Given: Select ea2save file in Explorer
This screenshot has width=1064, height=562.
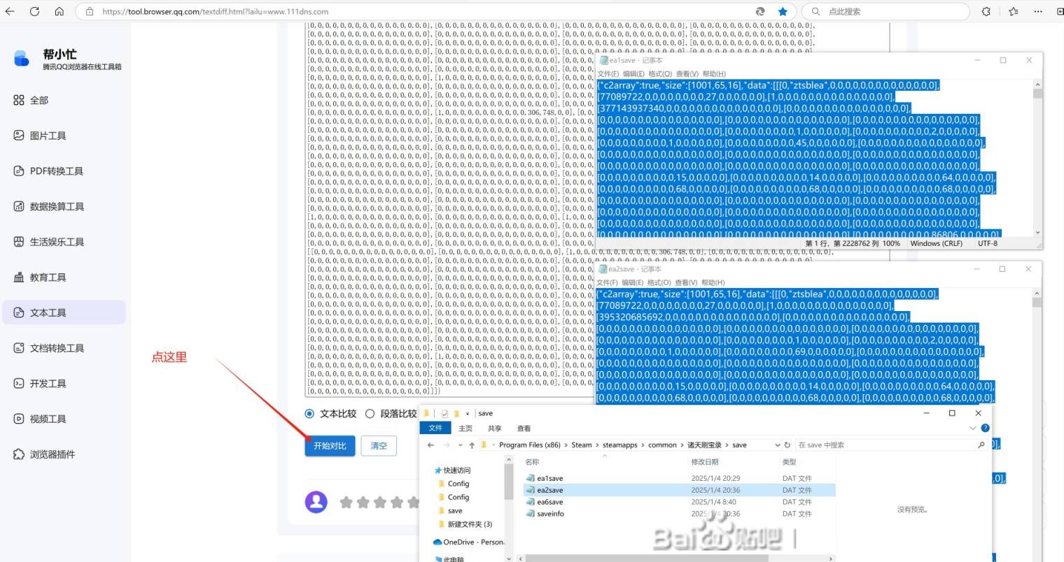Looking at the screenshot, I should [x=679, y=490].
